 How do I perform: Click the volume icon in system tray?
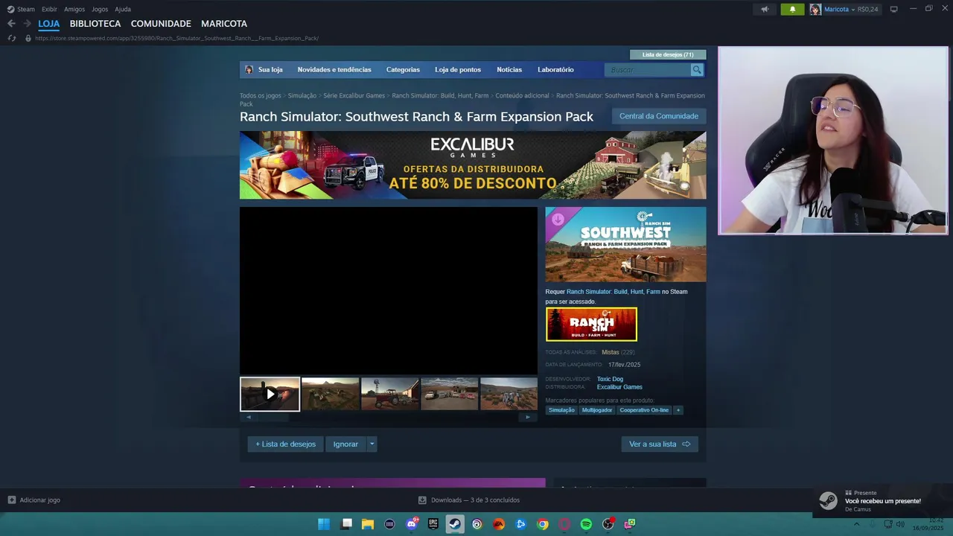(900, 524)
